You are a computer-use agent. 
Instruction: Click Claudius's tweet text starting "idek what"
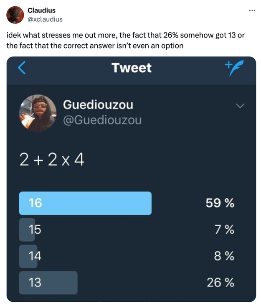[x=125, y=40]
